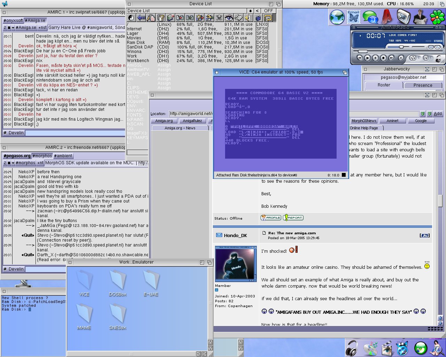Viewport: 446px width, 357px height.
Task: Click the down arrow button in Device List header
Action: pos(250,11)
